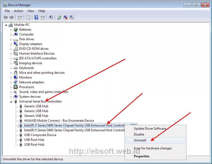Click Show/Hide Console Tree toolbar icon
The image size is (212, 164).
(20, 17)
